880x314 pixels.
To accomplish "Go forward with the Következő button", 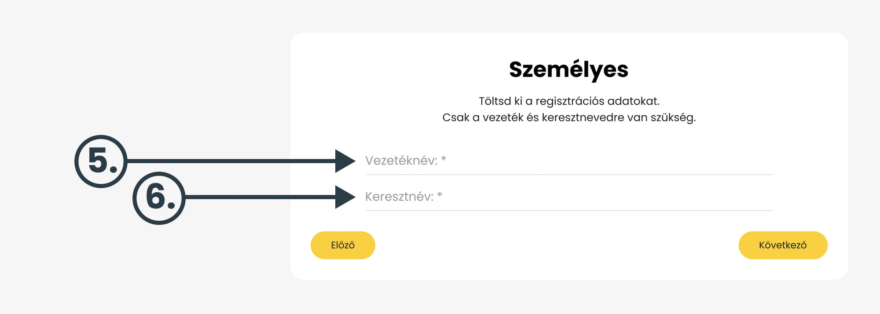I will click(x=782, y=245).
